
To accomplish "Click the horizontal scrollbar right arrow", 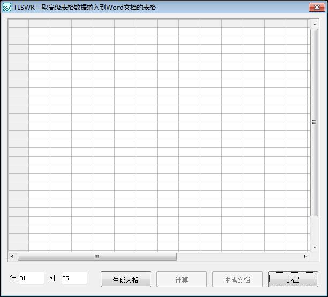I will pos(305,256).
